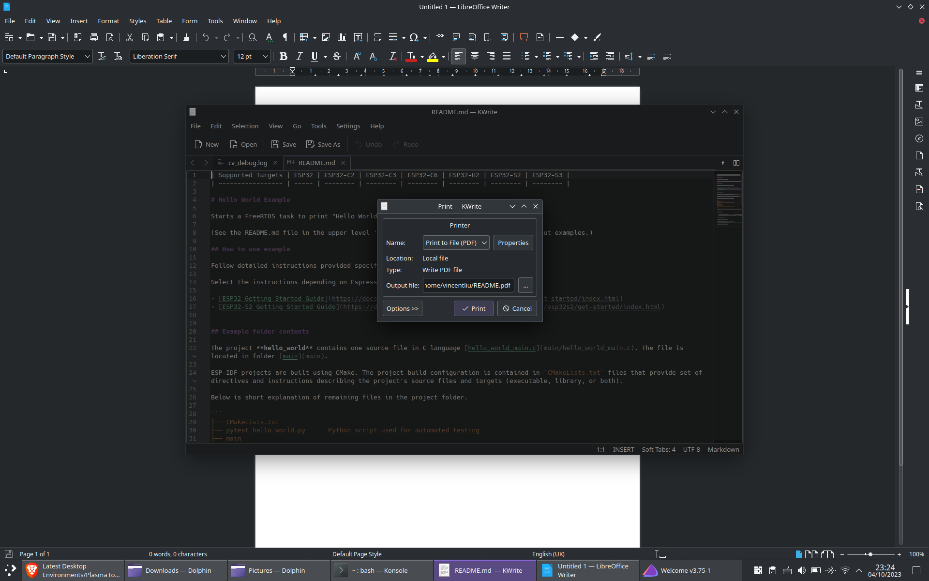Select single-page view icon in status bar

[x=799, y=554]
